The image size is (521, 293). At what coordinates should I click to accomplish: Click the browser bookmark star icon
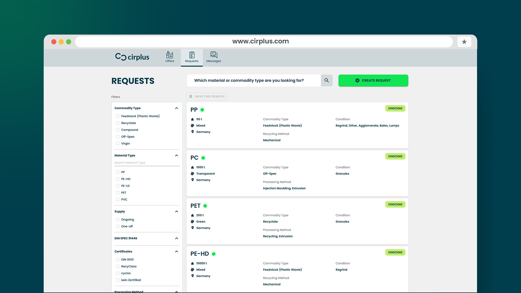[x=464, y=42]
